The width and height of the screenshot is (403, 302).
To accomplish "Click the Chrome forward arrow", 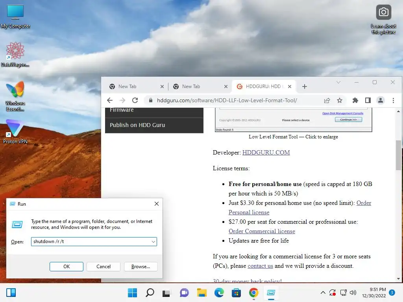I will (x=122, y=100).
